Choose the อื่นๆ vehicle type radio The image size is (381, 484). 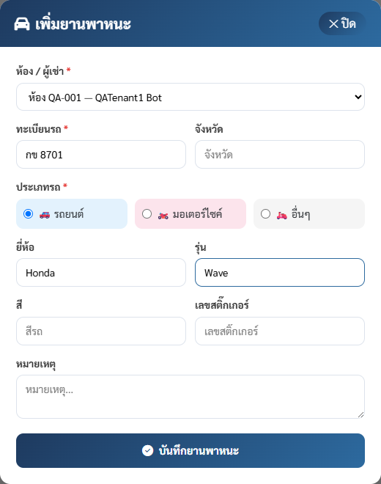(x=265, y=213)
